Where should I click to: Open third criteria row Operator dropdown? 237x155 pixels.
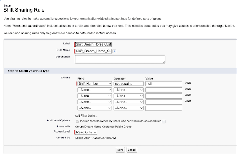tap(129, 96)
